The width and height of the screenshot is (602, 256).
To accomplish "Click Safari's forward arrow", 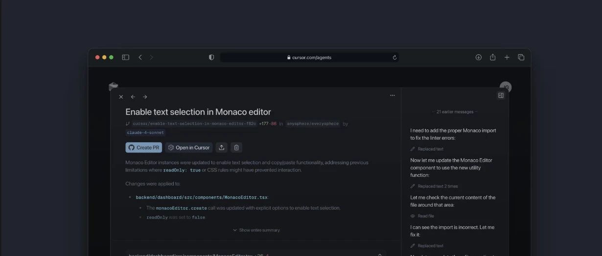I will click(x=151, y=57).
